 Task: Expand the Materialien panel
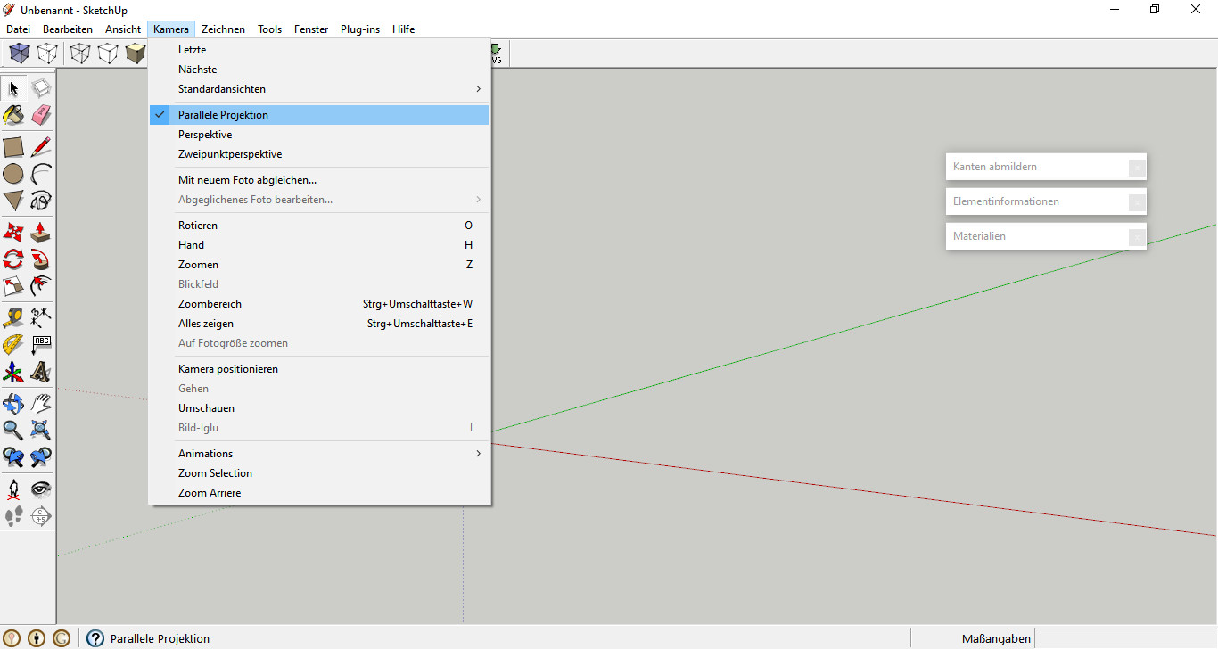click(1046, 236)
